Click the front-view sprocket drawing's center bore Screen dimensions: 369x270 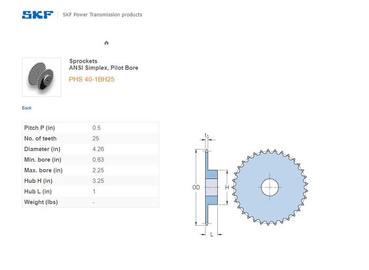pos(270,186)
